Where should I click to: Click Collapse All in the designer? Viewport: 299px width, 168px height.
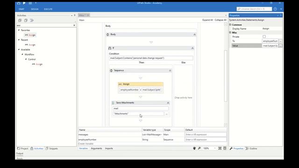tap(221, 20)
